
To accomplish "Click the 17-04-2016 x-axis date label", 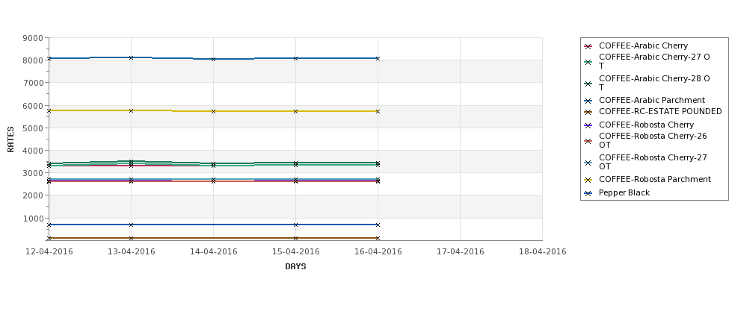I will (461, 252).
